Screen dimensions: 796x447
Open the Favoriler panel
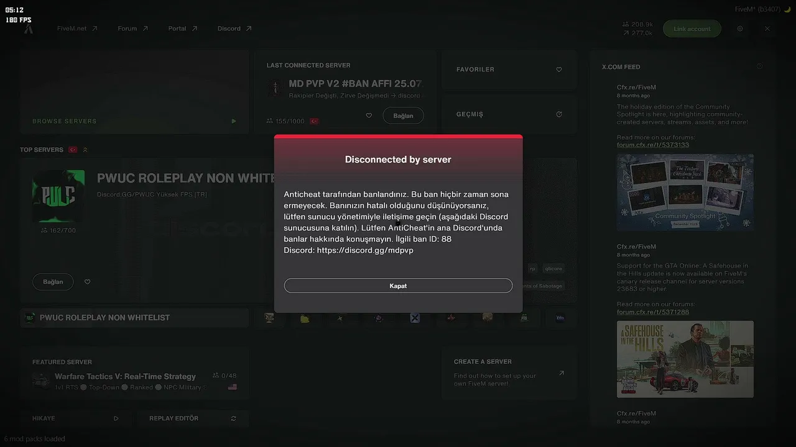(509, 70)
